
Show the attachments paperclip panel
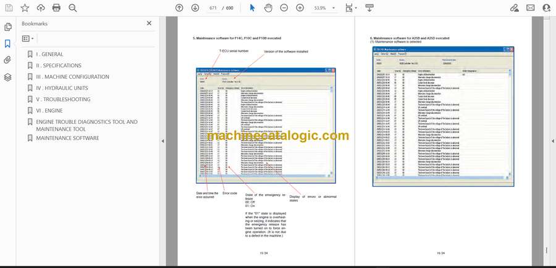[7, 60]
